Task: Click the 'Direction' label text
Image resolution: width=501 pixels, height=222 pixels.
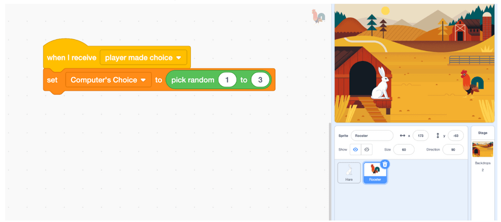Action: [433, 149]
